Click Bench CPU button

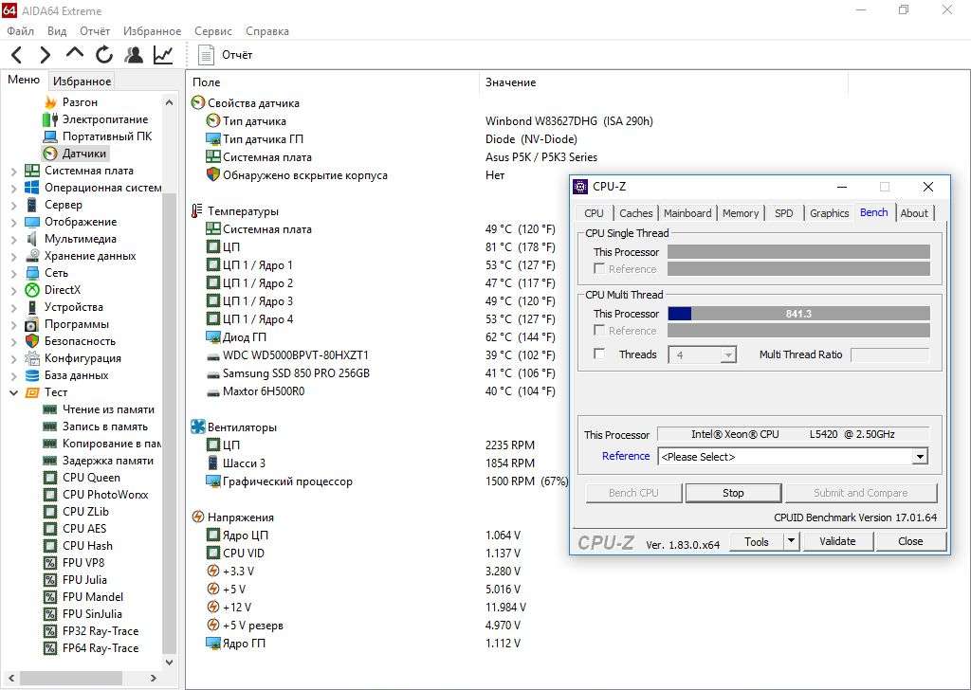coord(633,493)
